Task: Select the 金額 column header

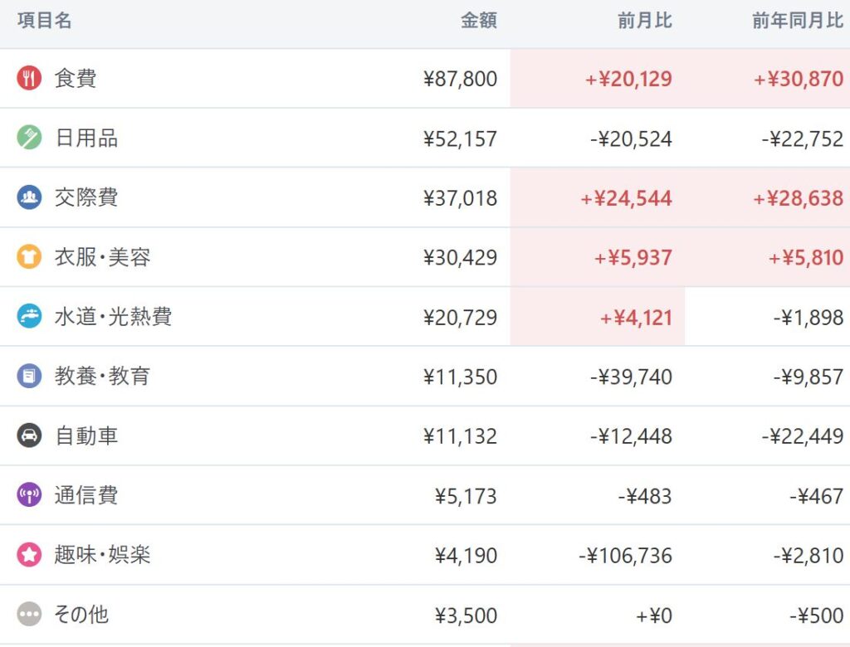Action: [479, 21]
